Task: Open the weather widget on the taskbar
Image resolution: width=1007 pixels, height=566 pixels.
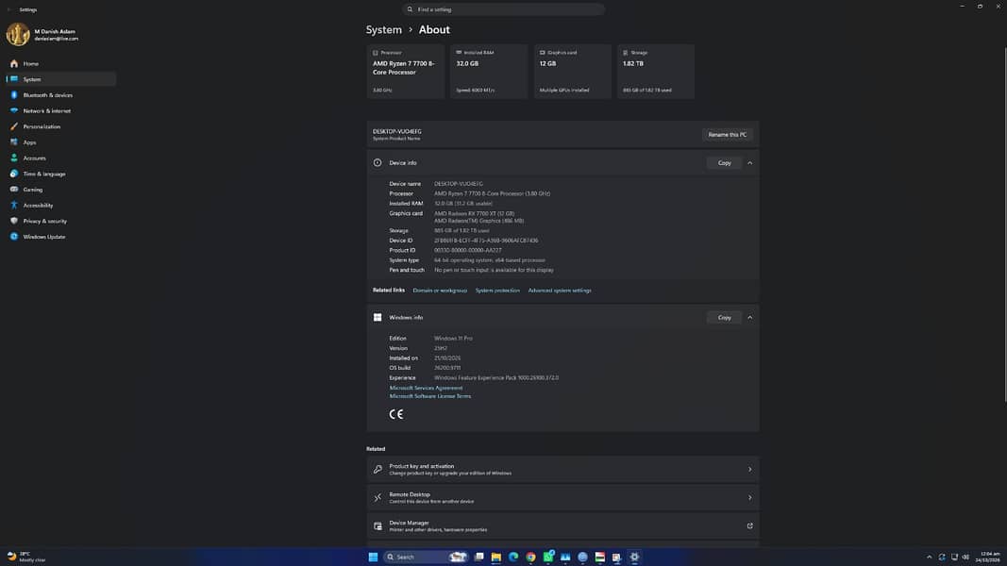Action: click(27, 557)
